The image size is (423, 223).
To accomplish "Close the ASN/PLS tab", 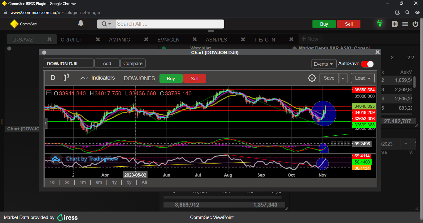I will 243,39.
